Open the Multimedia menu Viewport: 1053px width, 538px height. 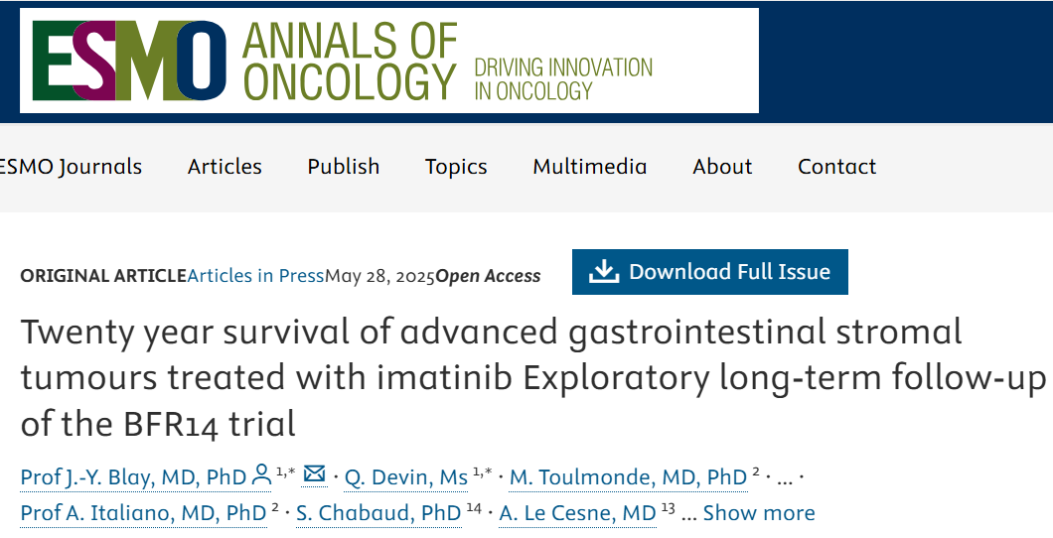click(x=589, y=167)
